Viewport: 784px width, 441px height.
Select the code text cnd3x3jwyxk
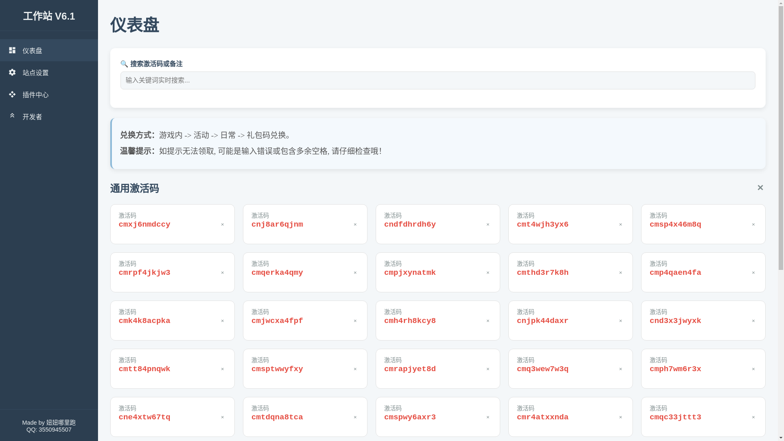[x=675, y=321]
